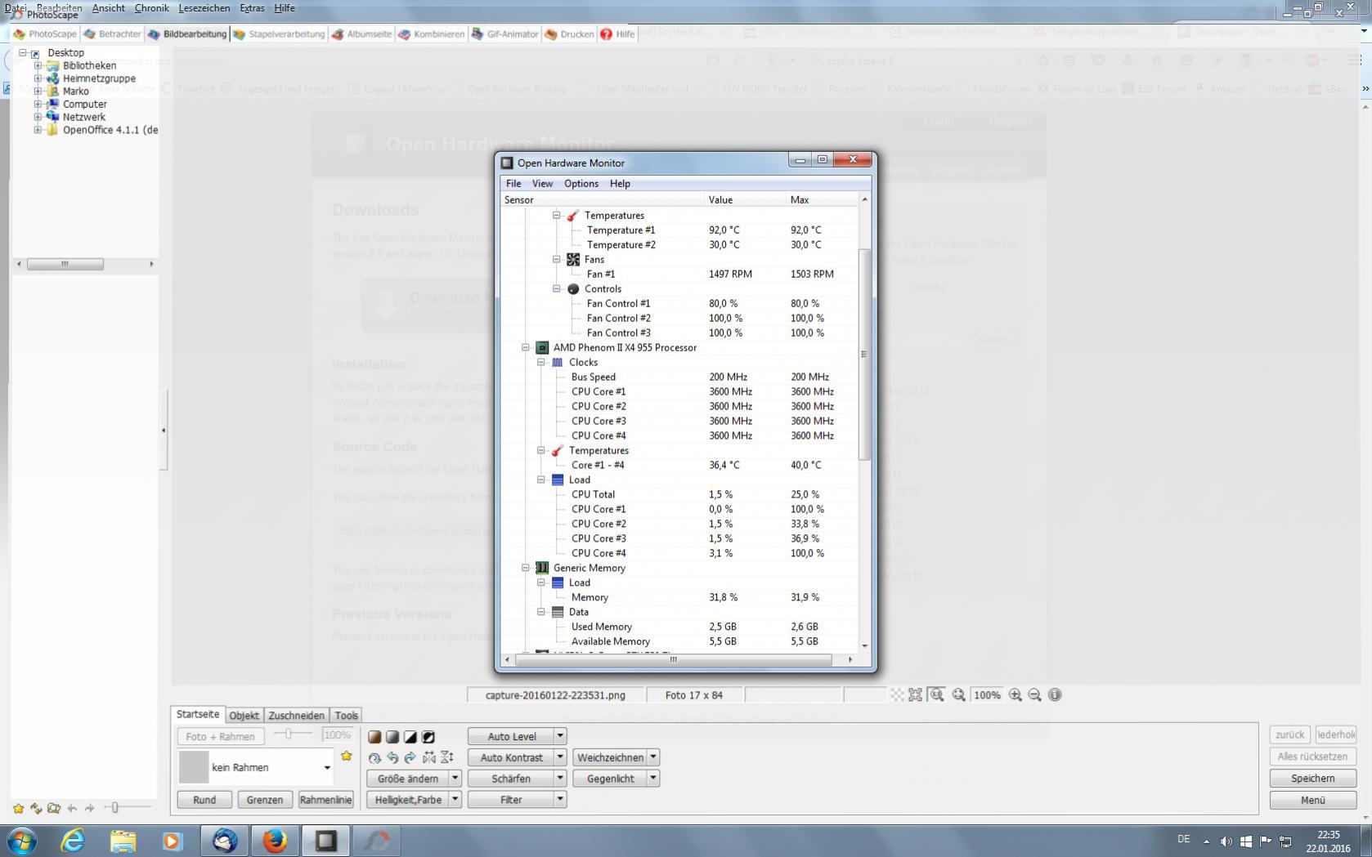The width and height of the screenshot is (1372, 857).
Task: Open the Options menu in Open Hardware Monitor
Action: point(581,184)
